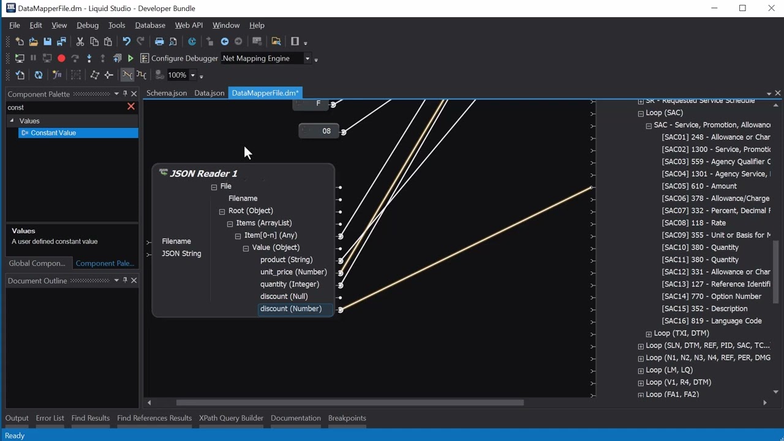Click the auto-layout nodes icon

(x=94, y=75)
